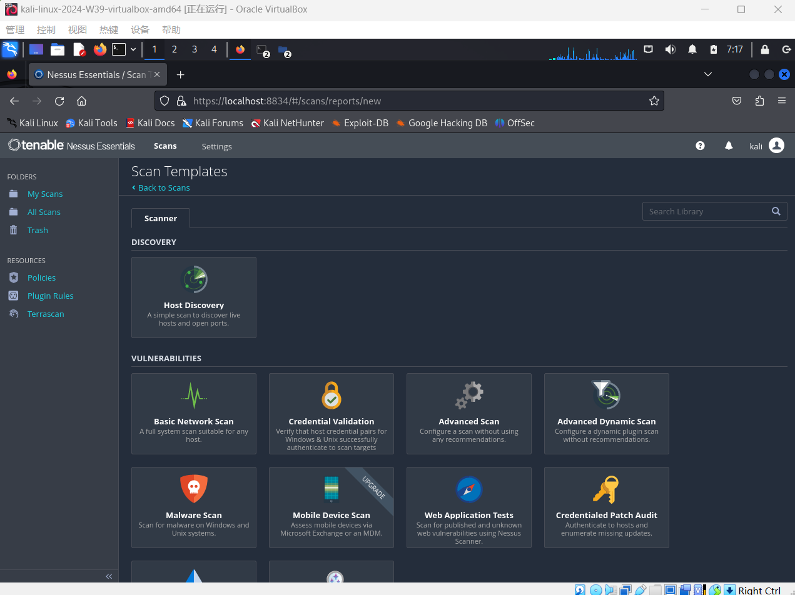This screenshot has width=795, height=595.
Task: Open Kali NetHunter bookmark
Action: [x=287, y=123]
